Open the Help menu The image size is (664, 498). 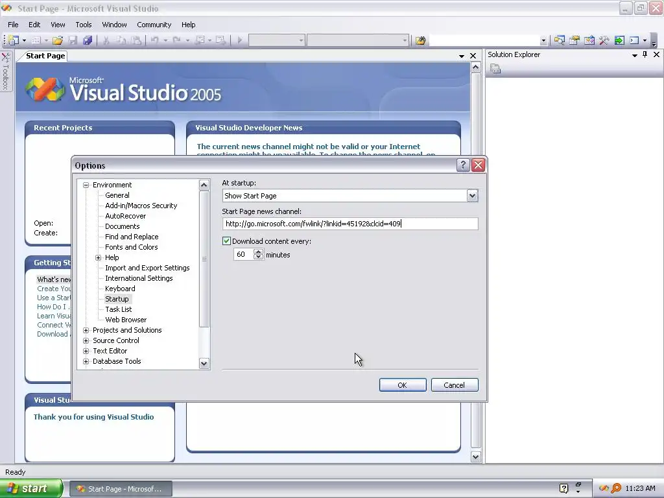[x=189, y=25]
